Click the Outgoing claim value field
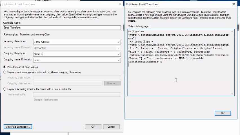 point(68,83)
